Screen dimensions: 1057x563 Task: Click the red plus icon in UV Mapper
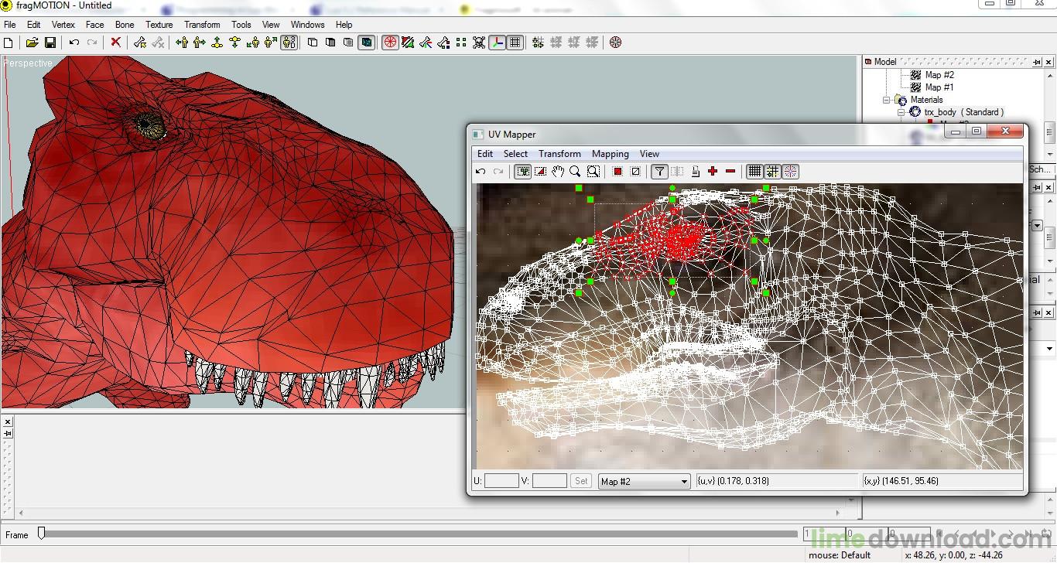pos(713,172)
